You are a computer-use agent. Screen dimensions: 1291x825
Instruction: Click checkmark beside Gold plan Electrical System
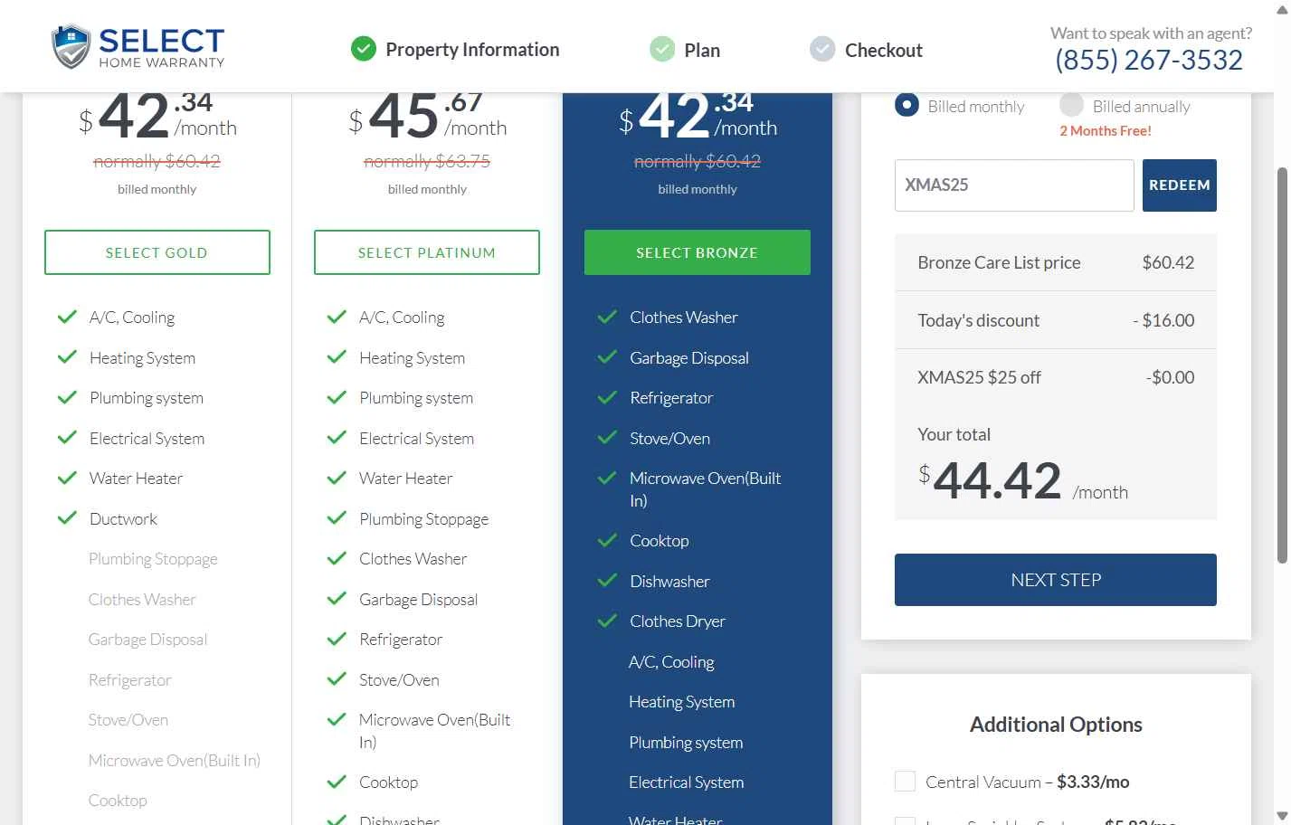(x=67, y=438)
